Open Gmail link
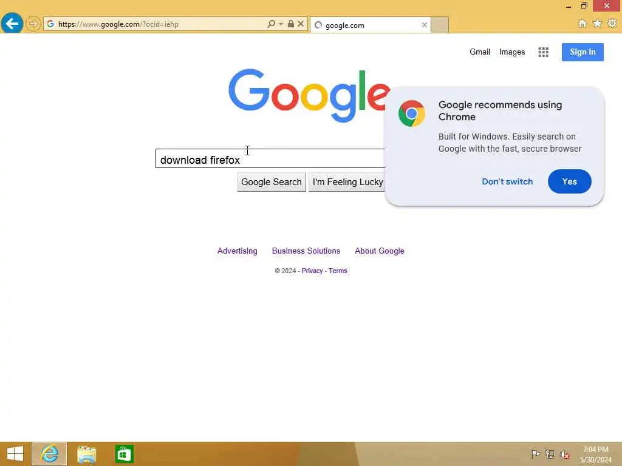Screen dimensions: 622x466 point(480,52)
